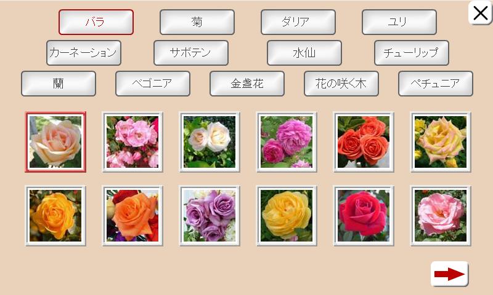This screenshot has height=295, width=493.
Task: Pick the yellow full-bloom rose thumbnail
Action: tap(287, 216)
